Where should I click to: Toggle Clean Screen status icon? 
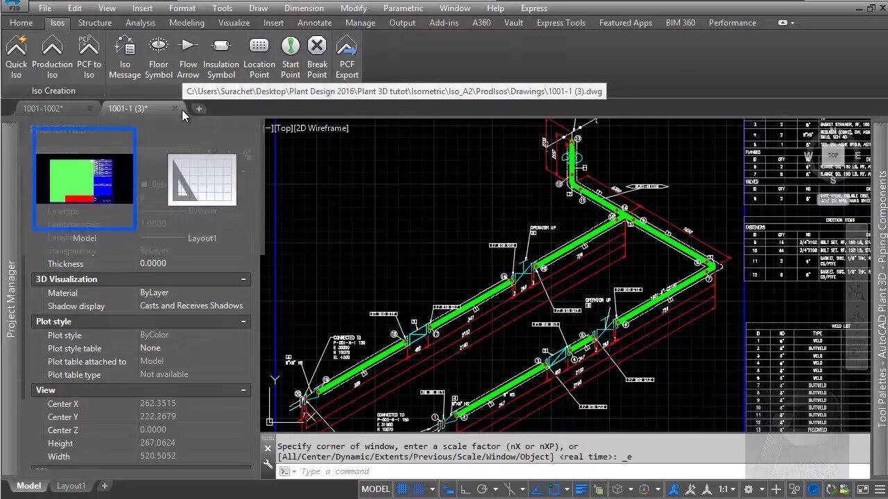[863, 489]
